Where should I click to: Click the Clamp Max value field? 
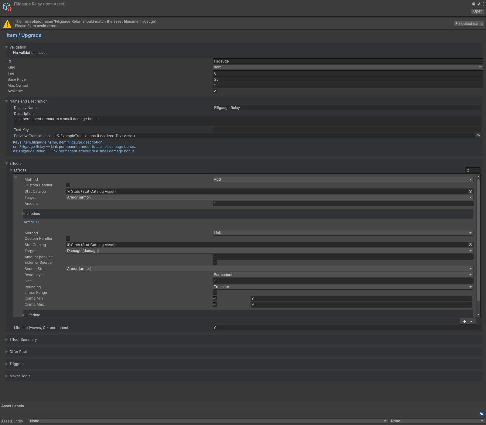(361, 305)
